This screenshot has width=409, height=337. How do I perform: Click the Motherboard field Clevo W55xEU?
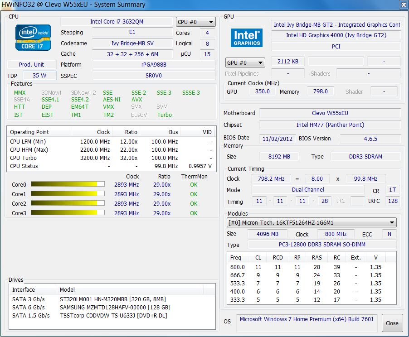click(330, 113)
